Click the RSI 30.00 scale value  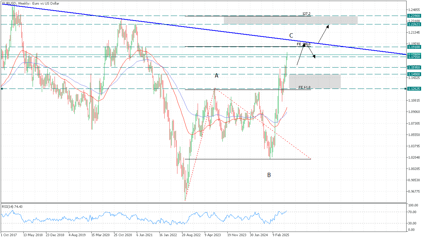(x=412, y=223)
